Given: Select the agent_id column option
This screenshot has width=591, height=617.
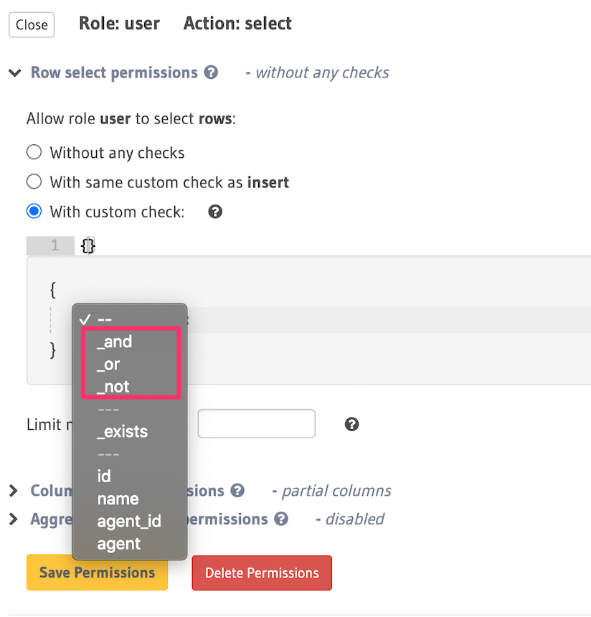Looking at the screenshot, I should tap(129, 522).
